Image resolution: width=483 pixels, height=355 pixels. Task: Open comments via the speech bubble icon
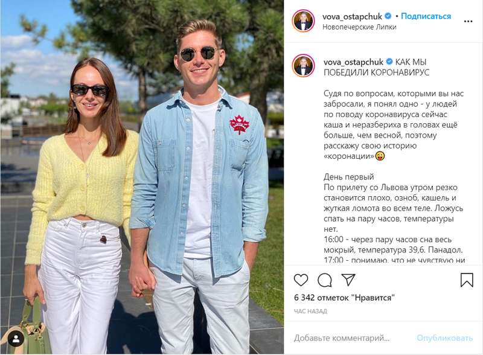tap(325, 280)
